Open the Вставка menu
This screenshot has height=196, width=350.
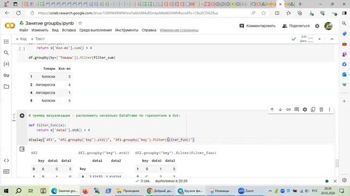pos(69,30)
